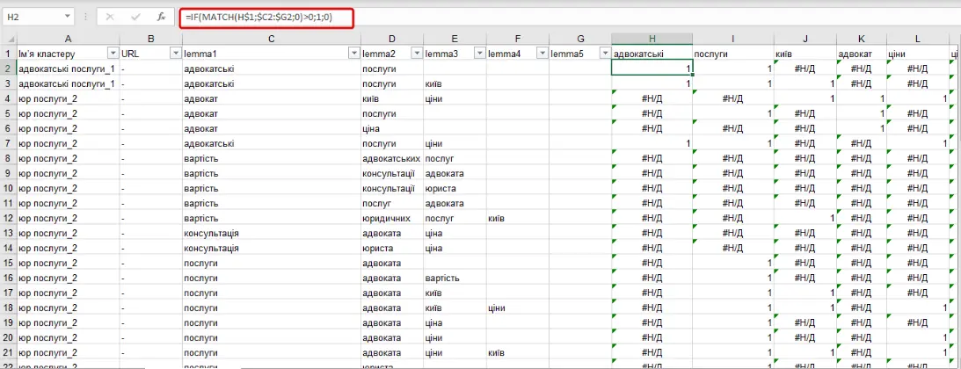Viewport: 961px width, 369px height.
Task: Select the active cell H2
Action: coord(652,69)
